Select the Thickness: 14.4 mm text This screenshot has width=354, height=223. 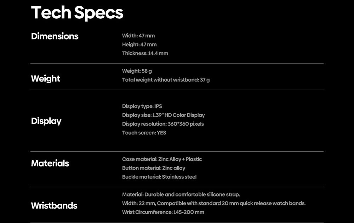[x=145, y=53]
